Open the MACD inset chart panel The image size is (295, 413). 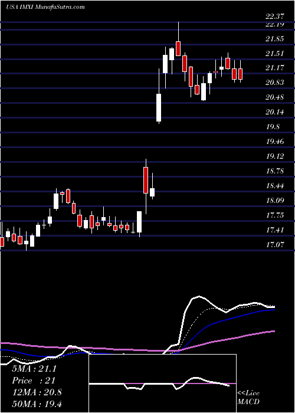(x=162, y=383)
